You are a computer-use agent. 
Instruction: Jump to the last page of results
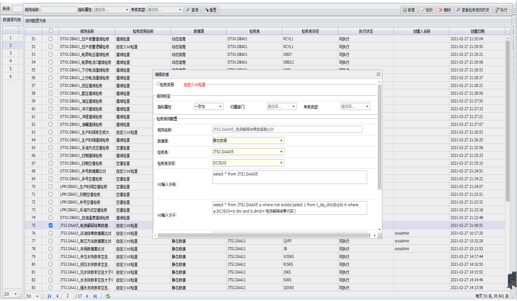tap(95, 296)
